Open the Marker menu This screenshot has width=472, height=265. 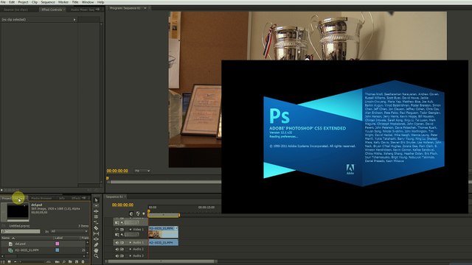(63, 2)
